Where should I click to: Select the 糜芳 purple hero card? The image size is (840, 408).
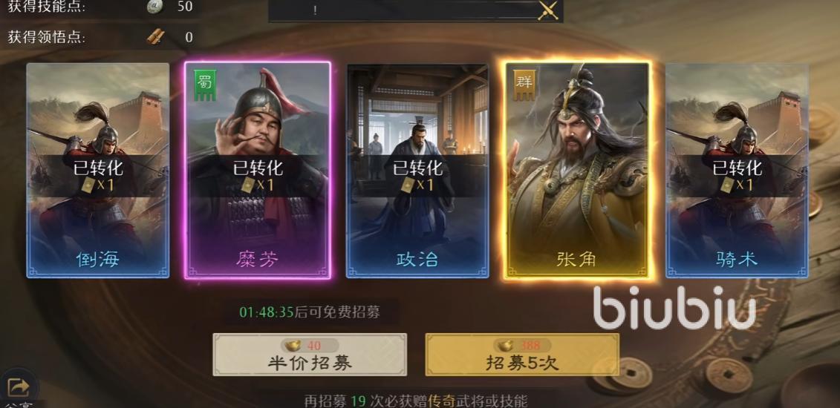258,170
